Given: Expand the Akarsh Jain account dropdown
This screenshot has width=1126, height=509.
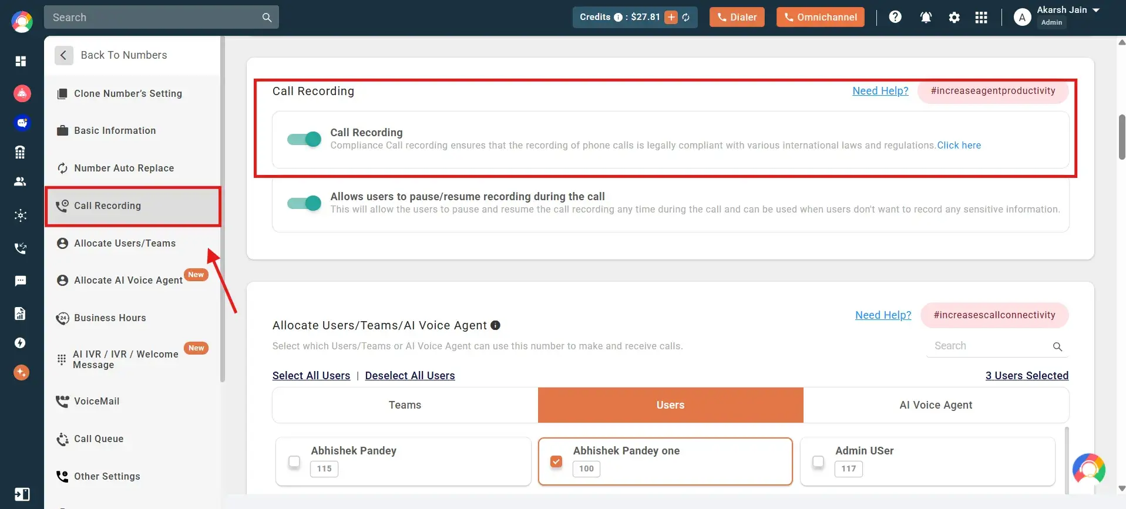Looking at the screenshot, I should pos(1096,10).
